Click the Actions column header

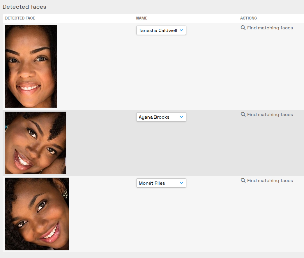pyautogui.click(x=248, y=18)
